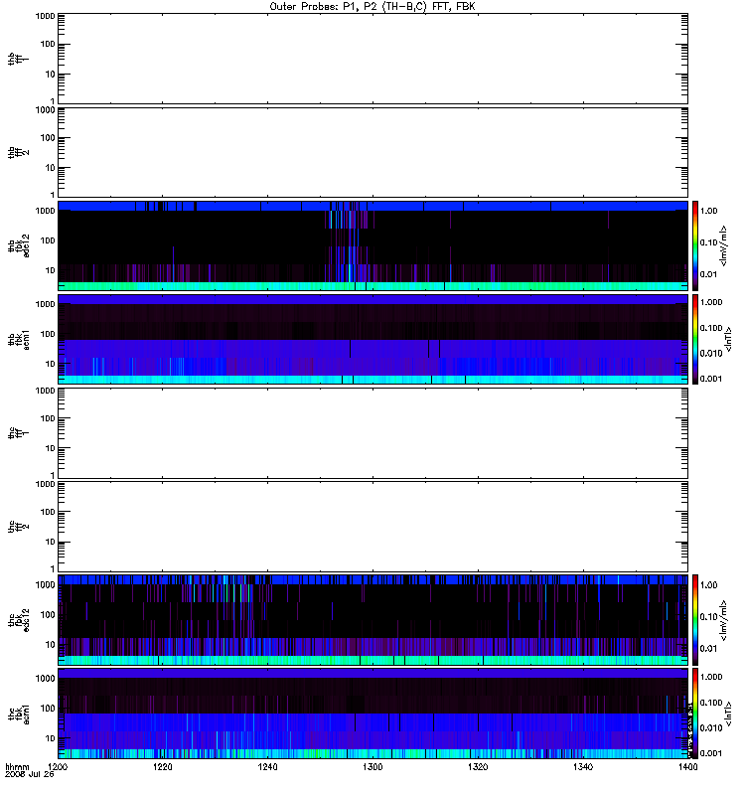
Task: Click the 100 tick label of thb fbk scm1
Action: click(x=48, y=334)
